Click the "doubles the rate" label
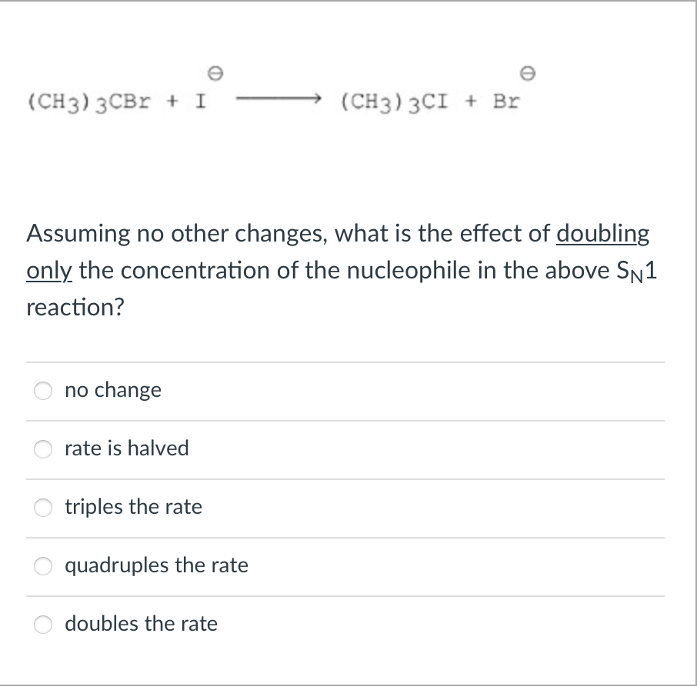The image size is (697, 700). [140, 625]
